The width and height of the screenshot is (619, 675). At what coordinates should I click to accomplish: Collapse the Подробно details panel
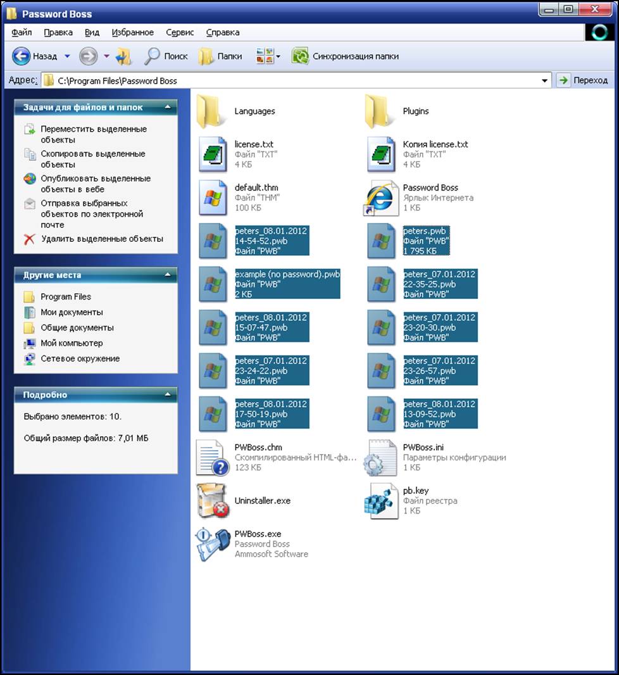(168, 394)
